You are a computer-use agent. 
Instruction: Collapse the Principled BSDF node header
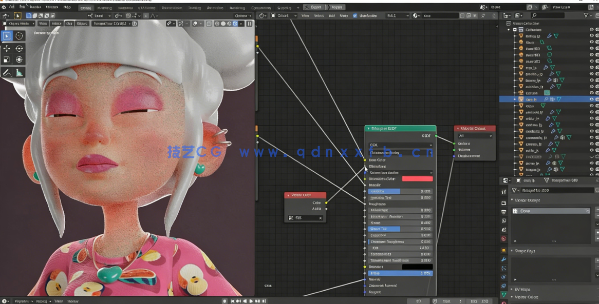coord(368,129)
